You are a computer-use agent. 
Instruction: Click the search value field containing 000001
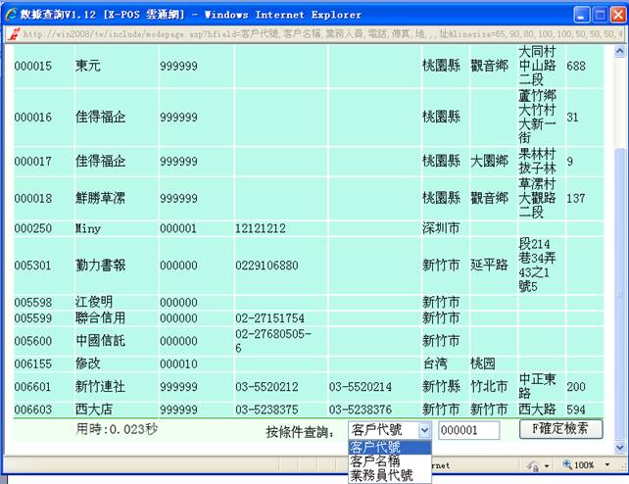(468, 430)
